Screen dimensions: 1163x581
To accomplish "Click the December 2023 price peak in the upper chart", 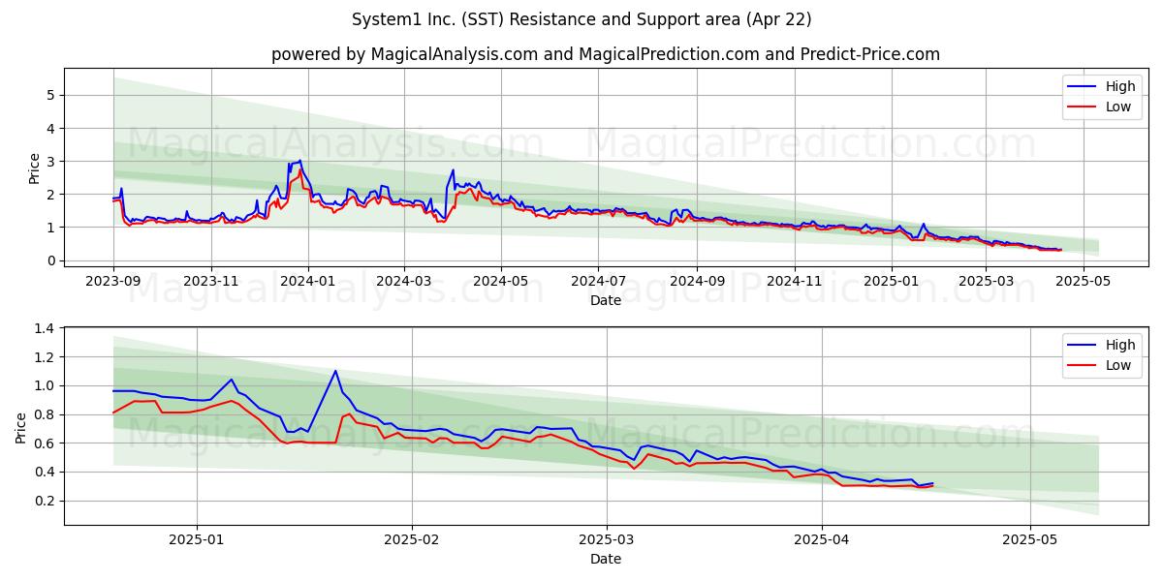I will click(x=299, y=161).
